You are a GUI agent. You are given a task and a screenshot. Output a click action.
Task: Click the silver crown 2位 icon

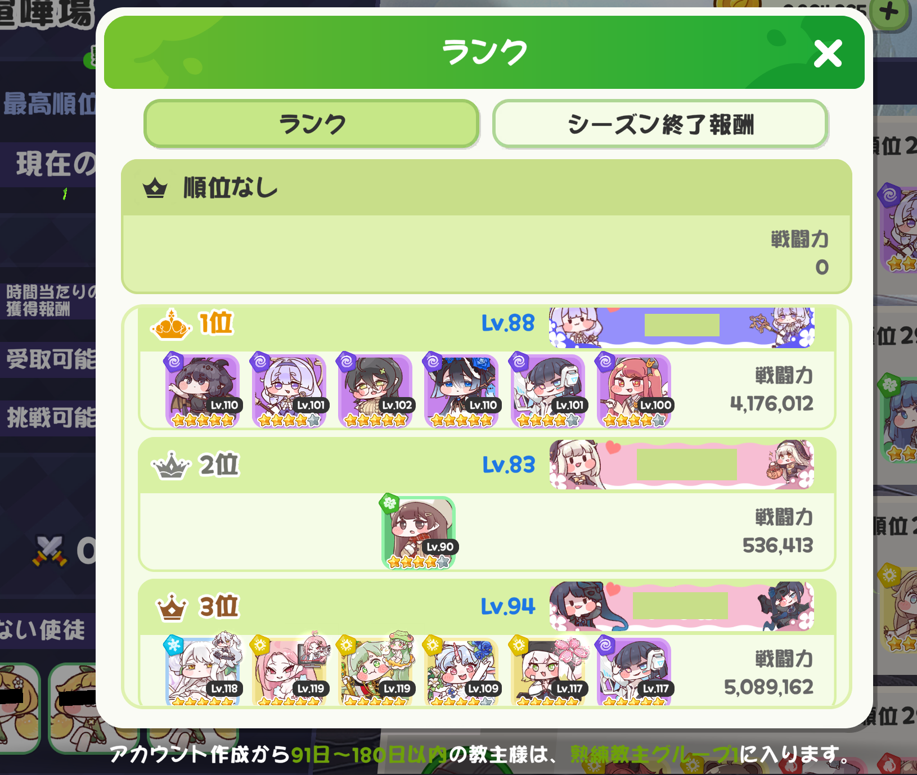172,466
